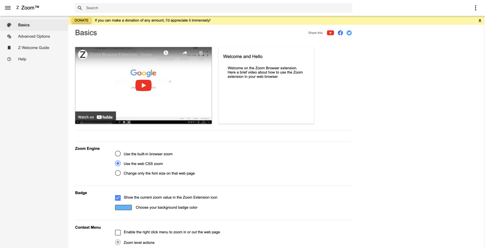This screenshot has height=248, width=485.
Task: Open the hamburger navigation menu
Action: 8,8
